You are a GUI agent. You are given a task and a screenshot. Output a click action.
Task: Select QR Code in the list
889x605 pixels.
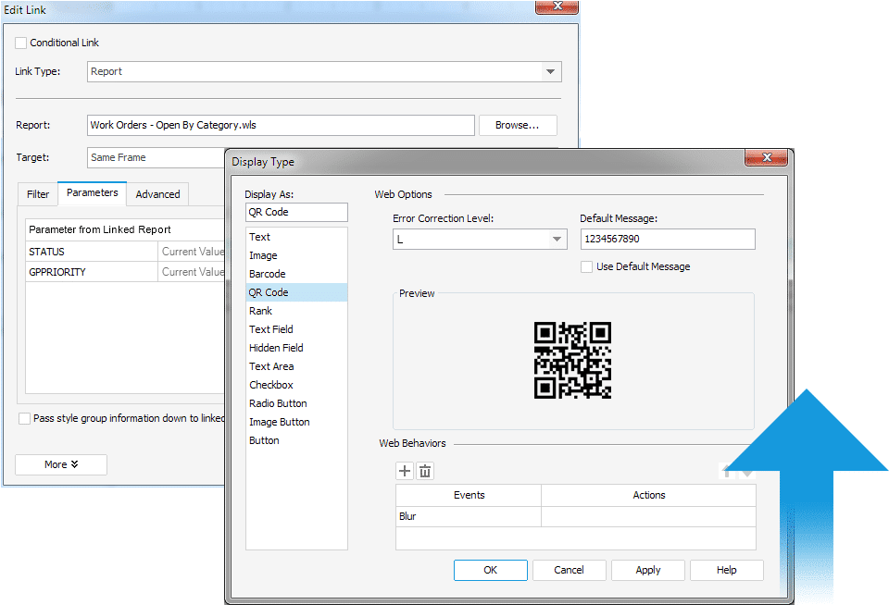(x=296, y=292)
